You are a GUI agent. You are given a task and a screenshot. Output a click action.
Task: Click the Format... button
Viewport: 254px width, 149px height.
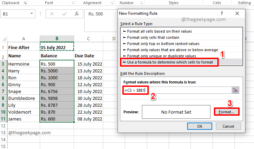tap(226, 112)
